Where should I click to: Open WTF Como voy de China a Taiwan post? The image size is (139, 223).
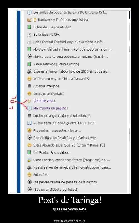point(61,79)
